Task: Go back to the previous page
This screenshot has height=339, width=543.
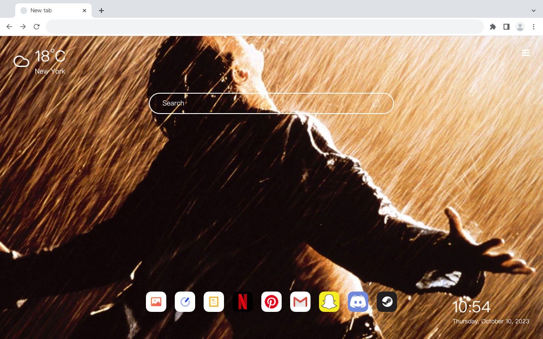Action: pos(9,27)
